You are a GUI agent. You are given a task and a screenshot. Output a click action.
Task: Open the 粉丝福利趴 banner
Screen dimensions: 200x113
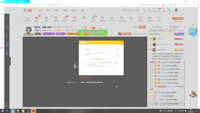tap(93, 33)
